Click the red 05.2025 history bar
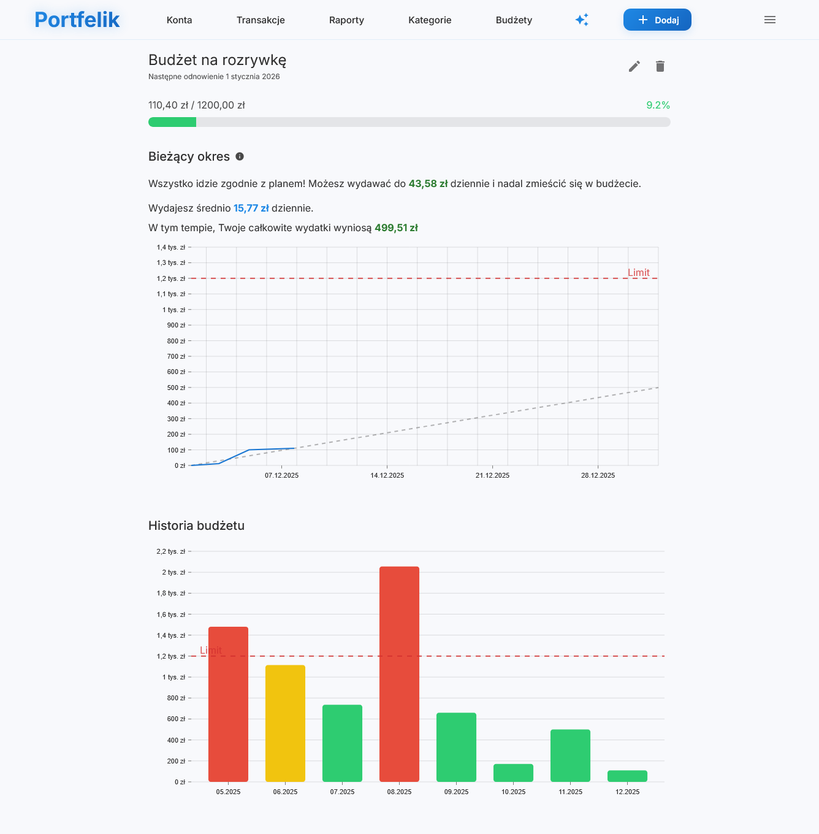This screenshot has height=834, width=819. [x=228, y=705]
